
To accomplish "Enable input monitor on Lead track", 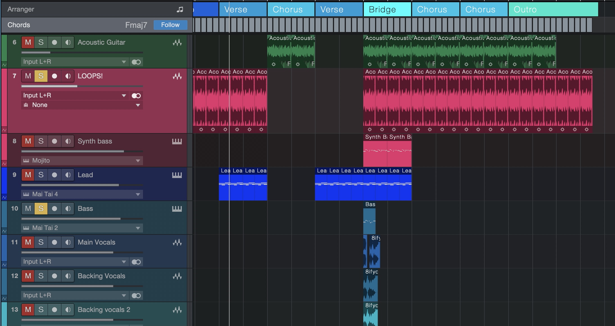I will pos(68,175).
